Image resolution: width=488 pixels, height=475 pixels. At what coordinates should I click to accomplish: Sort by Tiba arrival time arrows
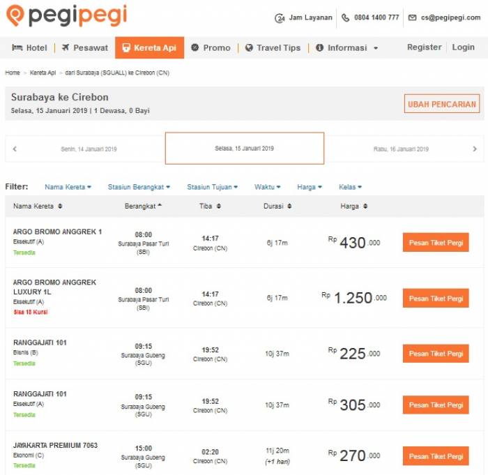219,206
